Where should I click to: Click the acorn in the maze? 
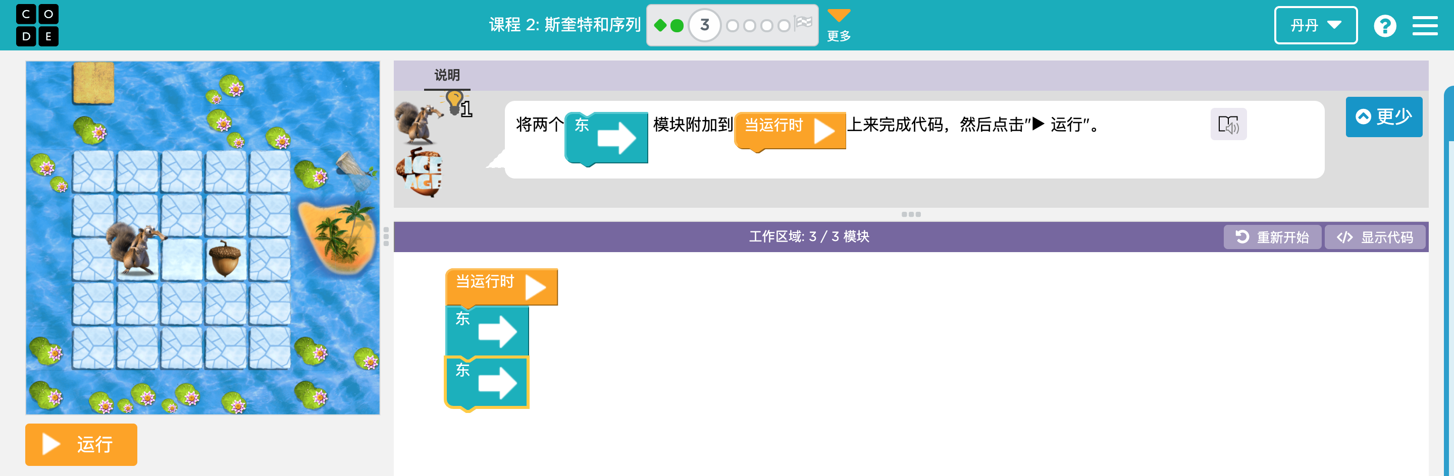click(x=225, y=259)
